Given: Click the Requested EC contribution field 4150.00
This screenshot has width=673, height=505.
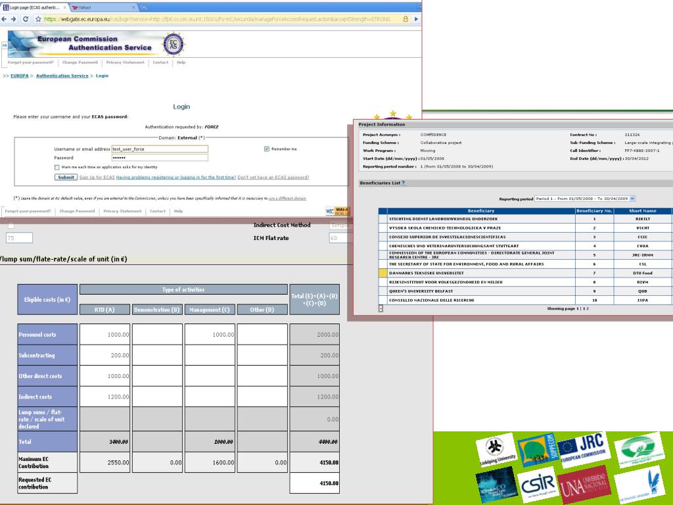Looking at the screenshot, I should point(315,483).
